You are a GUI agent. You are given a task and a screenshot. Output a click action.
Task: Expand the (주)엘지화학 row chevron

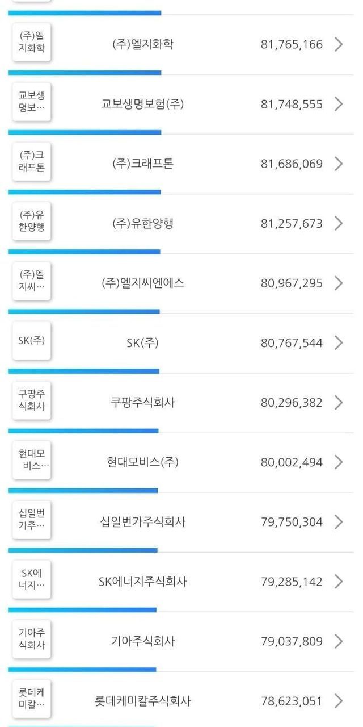click(339, 44)
